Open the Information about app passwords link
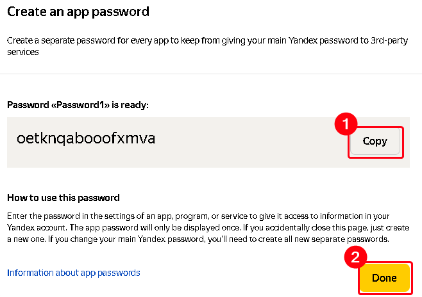Screen dimensions: 422x297 (x=73, y=273)
